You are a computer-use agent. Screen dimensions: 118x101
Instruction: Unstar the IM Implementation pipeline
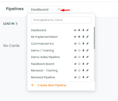(x=79, y=37)
